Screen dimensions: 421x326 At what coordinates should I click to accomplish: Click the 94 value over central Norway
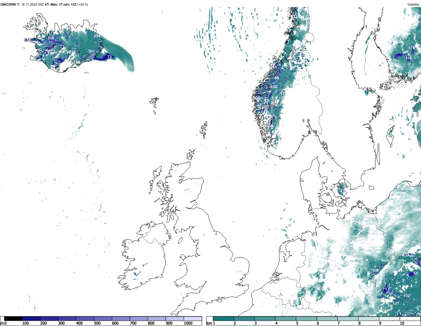coord(277,78)
